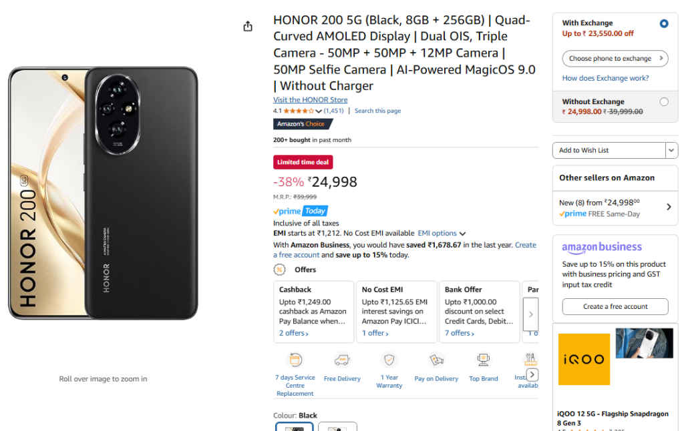The image size is (684, 431).
Task: Click the Pay on Delivery icon
Action: point(436,359)
